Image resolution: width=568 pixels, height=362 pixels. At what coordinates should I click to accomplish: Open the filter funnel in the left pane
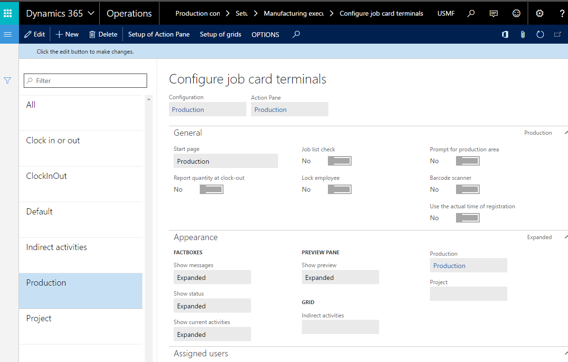(7, 81)
